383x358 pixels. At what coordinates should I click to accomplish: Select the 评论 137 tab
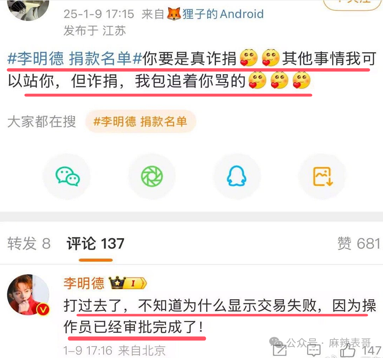[96, 244]
